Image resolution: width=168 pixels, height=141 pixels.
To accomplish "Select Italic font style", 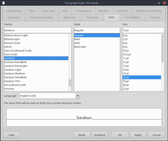I will [77, 43].
